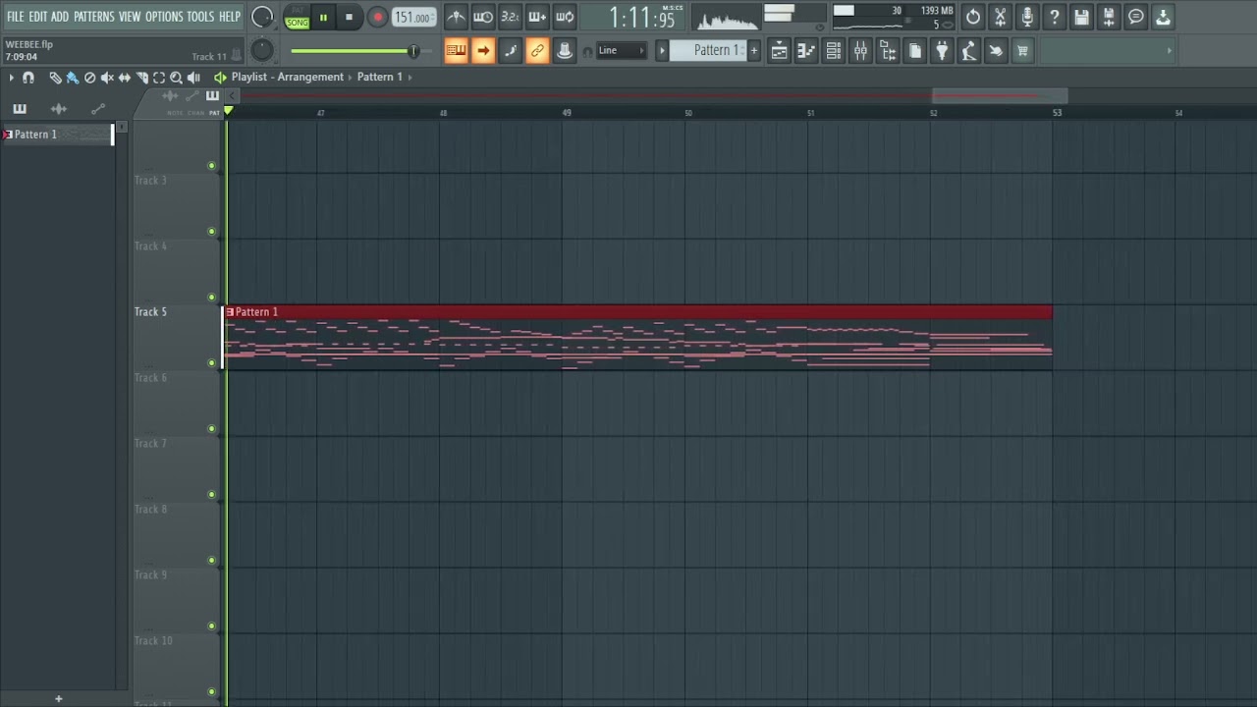Screen dimensions: 1257x707
Task: Open the TOOLS menu
Action: point(200,17)
